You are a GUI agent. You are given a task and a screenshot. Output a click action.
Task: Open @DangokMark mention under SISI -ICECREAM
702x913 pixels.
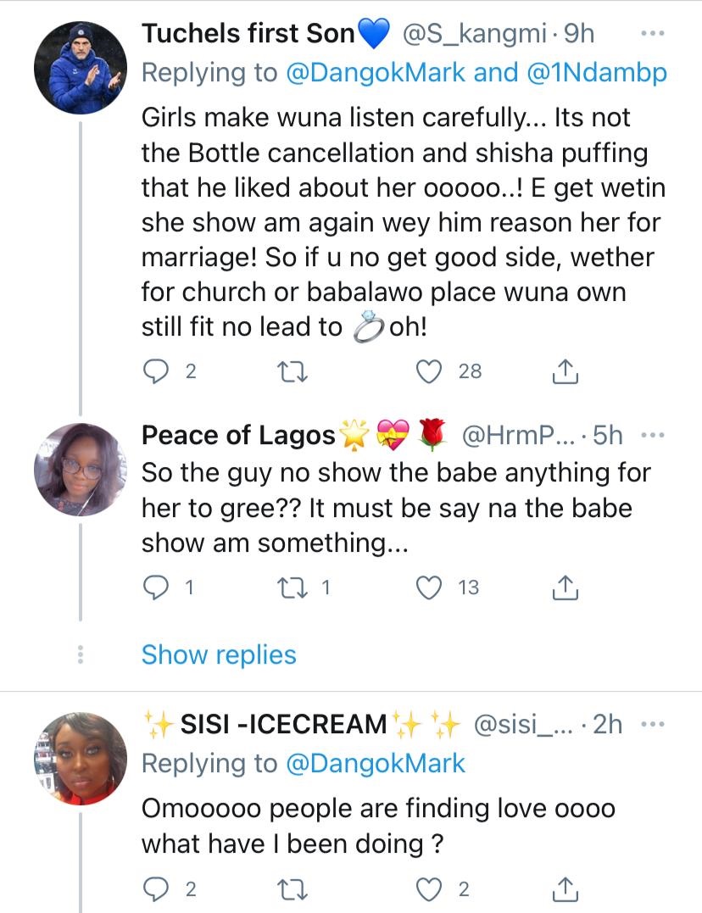click(x=376, y=763)
